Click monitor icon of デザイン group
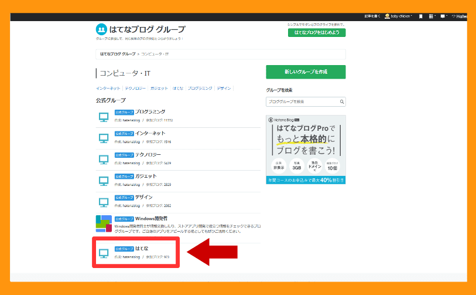This screenshot has height=295, width=476. [104, 202]
